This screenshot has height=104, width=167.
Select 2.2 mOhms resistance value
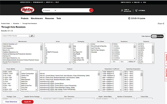116,52
